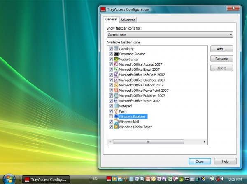Click the Calculator icon in the list
The height and width of the screenshot is (184, 247).
[x=116, y=49]
